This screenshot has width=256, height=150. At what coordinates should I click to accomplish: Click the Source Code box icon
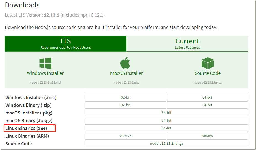coord(208,63)
